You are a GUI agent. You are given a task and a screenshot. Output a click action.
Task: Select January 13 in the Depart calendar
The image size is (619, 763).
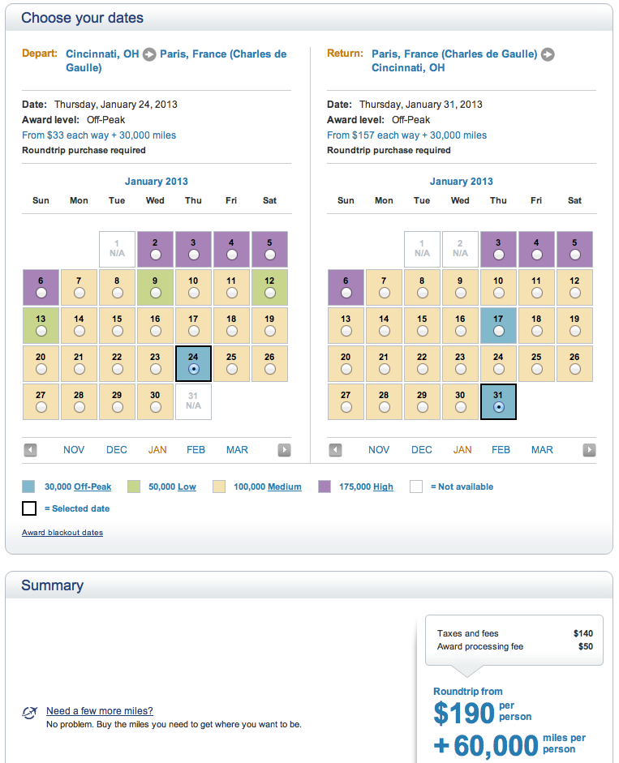coord(41,331)
